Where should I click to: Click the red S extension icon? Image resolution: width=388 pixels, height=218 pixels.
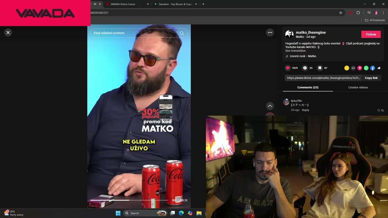351,13
